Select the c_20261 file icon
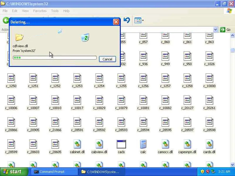This screenshot has width=235, height=176. click(209, 100)
